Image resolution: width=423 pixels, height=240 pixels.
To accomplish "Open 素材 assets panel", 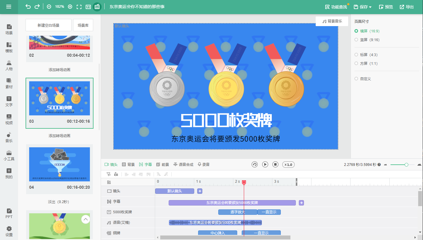I will click(x=9, y=83).
